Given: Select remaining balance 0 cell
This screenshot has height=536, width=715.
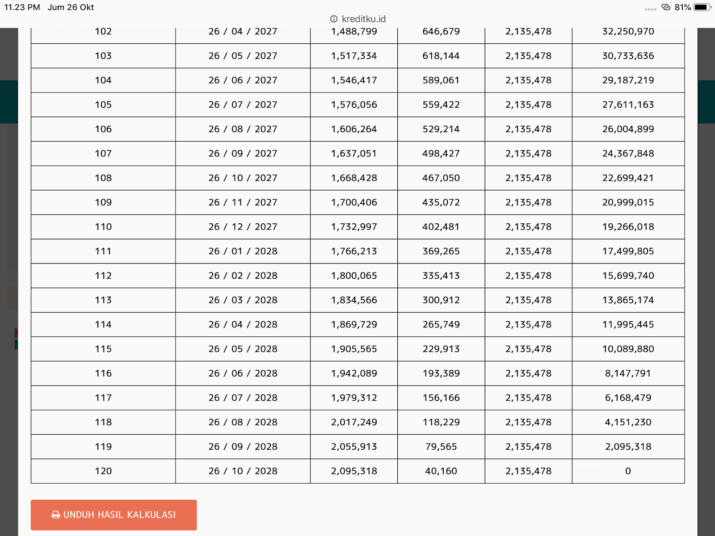Looking at the screenshot, I should [x=628, y=471].
